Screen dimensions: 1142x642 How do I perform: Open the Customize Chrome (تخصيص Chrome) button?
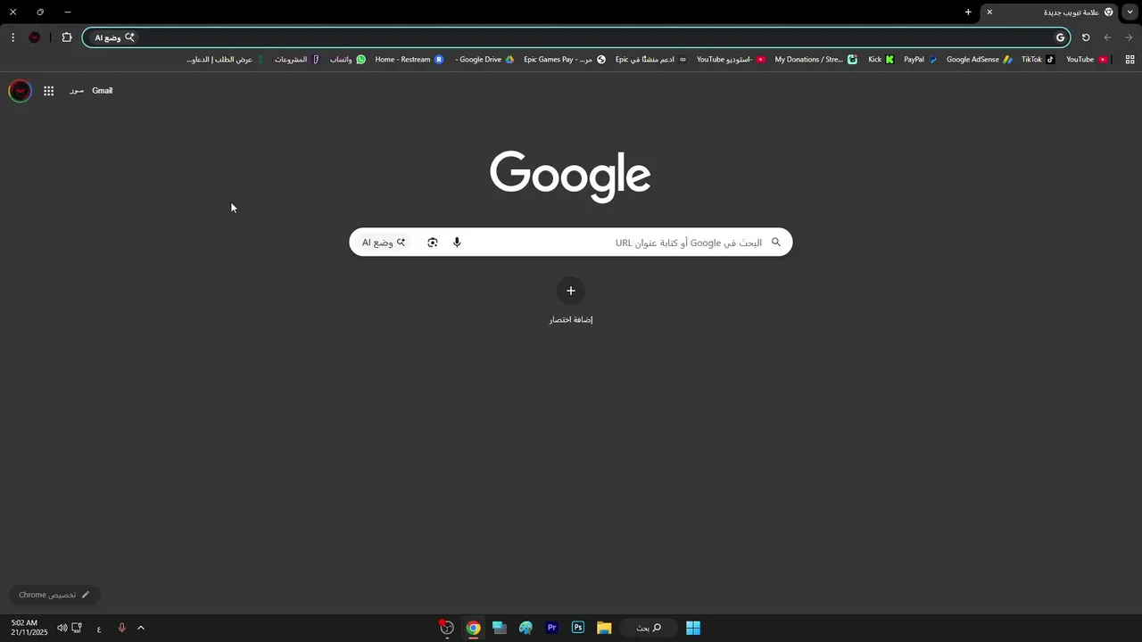pyautogui.click(x=54, y=595)
